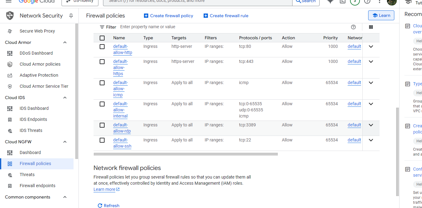Open the main hamburger navigation menu
Viewport: 422px width, 208px height.
click(9, 1)
